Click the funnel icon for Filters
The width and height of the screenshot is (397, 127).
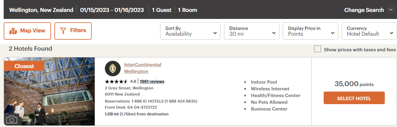pos(63,31)
